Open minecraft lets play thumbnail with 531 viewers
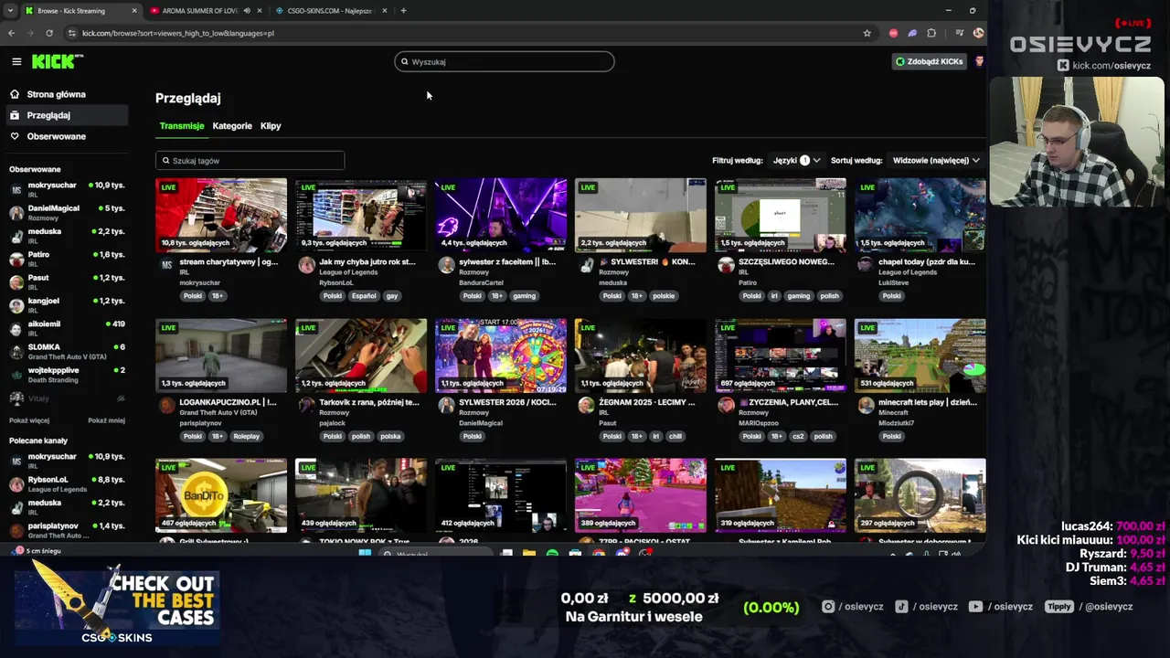1170x658 pixels. [x=920, y=356]
